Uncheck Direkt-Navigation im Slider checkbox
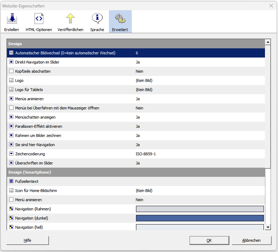Screen dimensions: 278x252 (x=11, y=62)
